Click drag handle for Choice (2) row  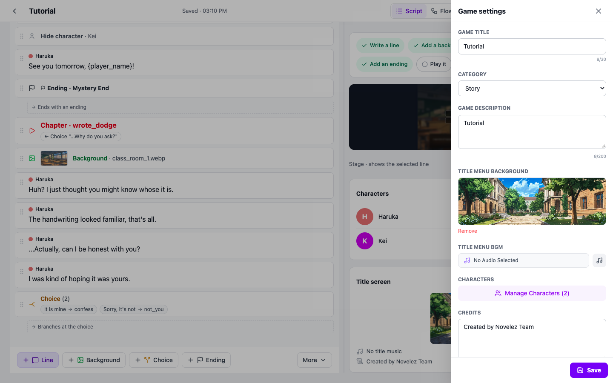[22, 304]
